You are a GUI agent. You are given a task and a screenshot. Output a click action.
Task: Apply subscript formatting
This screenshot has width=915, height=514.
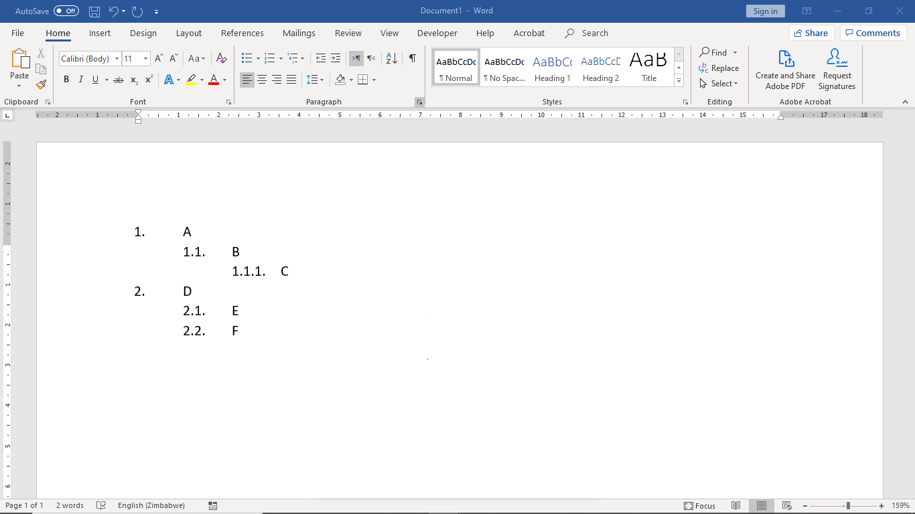pos(134,80)
